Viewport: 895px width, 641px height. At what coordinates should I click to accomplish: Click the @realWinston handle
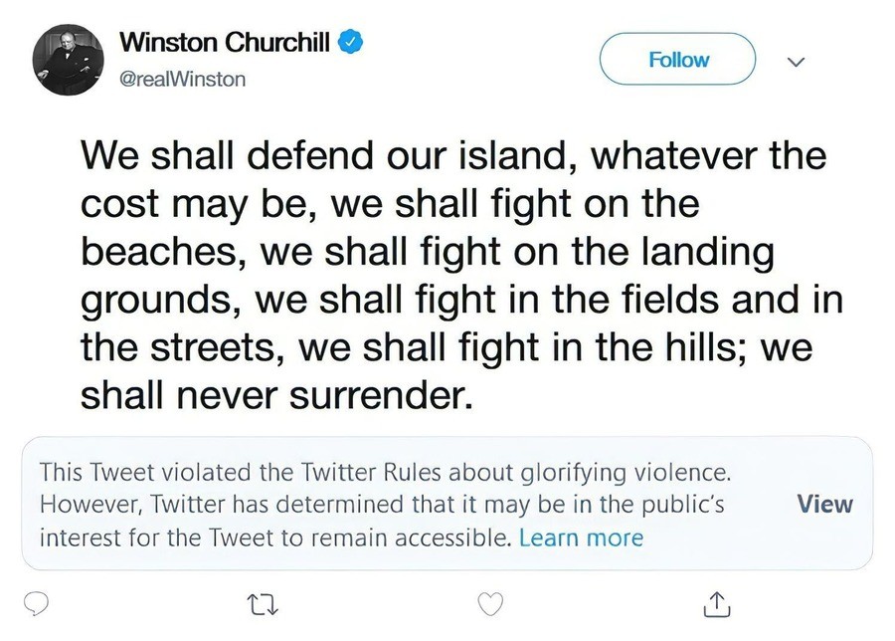pos(182,79)
